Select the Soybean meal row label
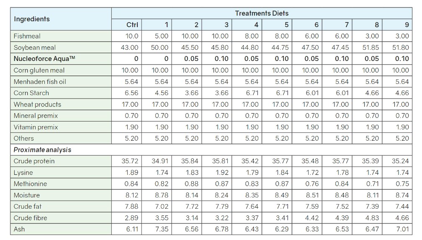Viewport: 422px width, 240px height. coord(35,48)
